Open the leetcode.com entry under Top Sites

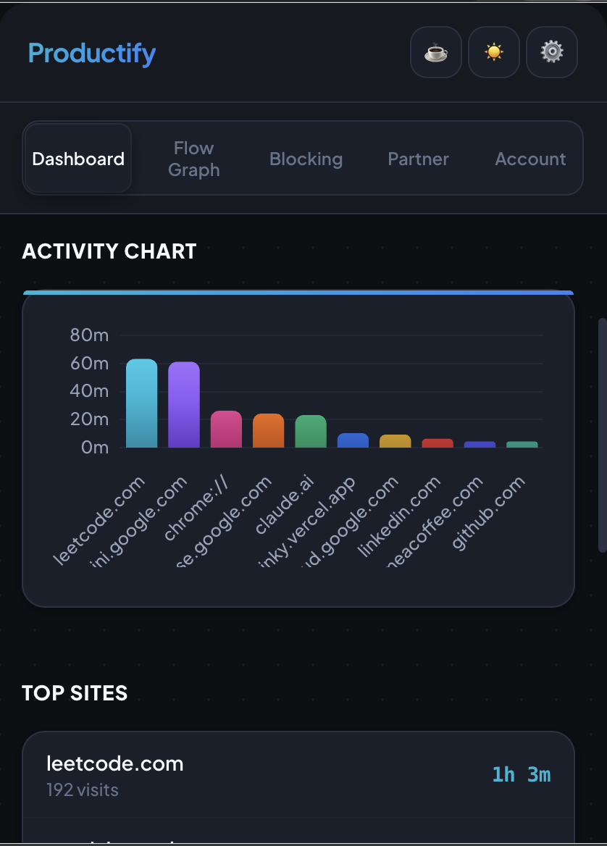coord(290,775)
